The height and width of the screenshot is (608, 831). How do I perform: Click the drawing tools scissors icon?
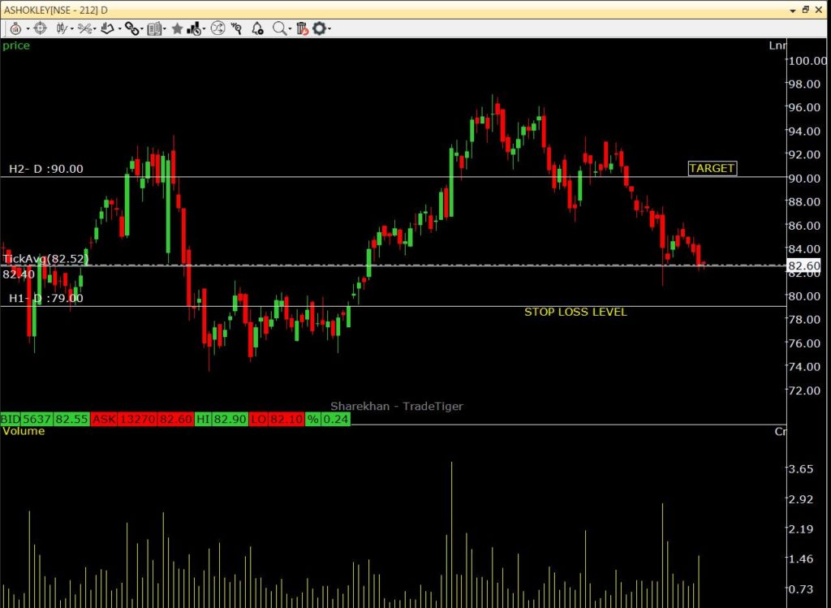(84, 28)
